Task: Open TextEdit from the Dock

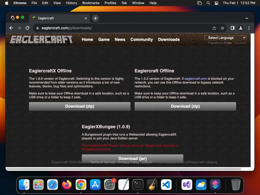Action: pos(124,185)
